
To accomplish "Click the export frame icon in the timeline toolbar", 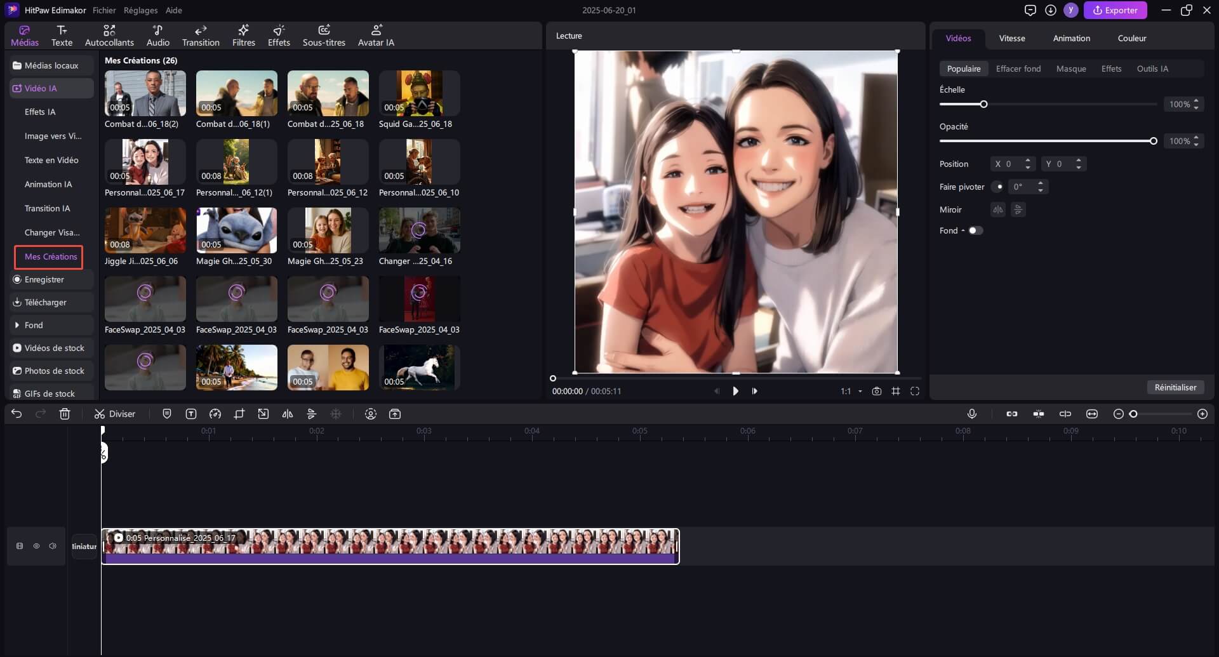I will pos(395,414).
